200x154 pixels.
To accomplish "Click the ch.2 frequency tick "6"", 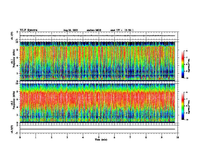I will pos(17,99).
